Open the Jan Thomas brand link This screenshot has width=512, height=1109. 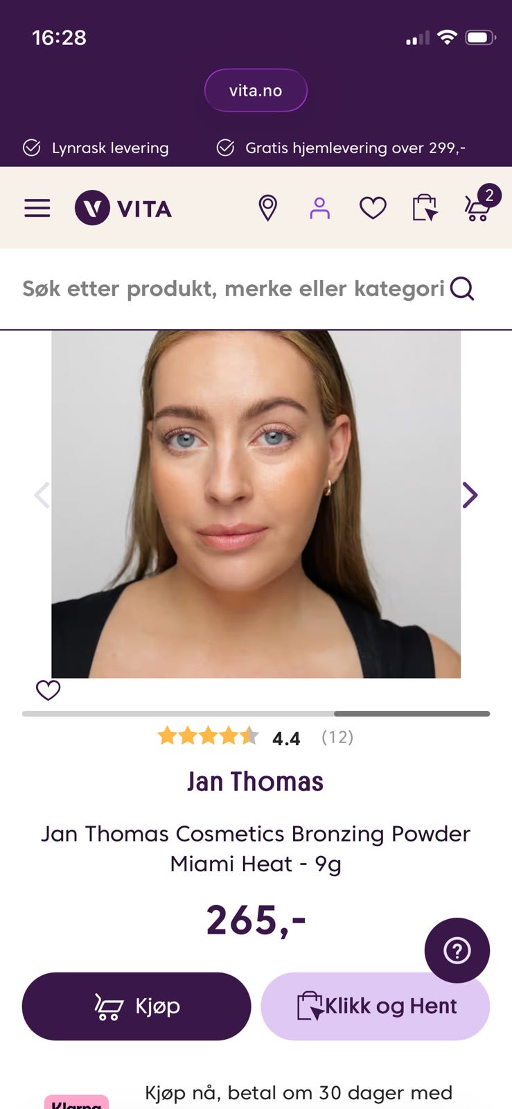(256, 782)
